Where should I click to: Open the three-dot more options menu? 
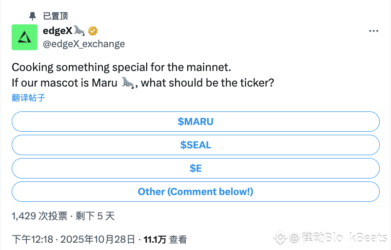(373, 31)
